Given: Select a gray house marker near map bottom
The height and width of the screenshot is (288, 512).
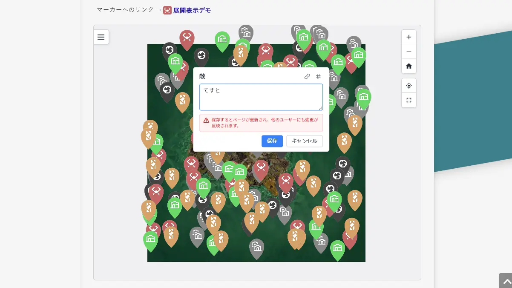Looking at the screenshot, I should click(256, 246).
